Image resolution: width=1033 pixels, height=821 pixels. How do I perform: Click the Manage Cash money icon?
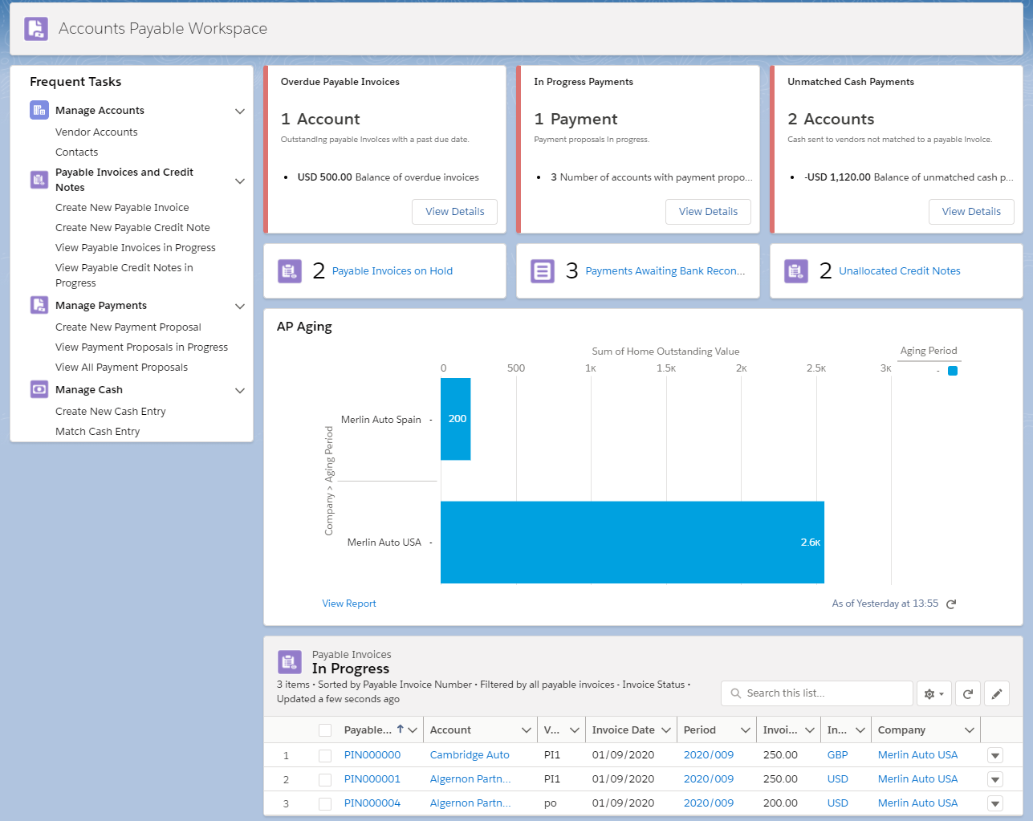click(39, 389)
